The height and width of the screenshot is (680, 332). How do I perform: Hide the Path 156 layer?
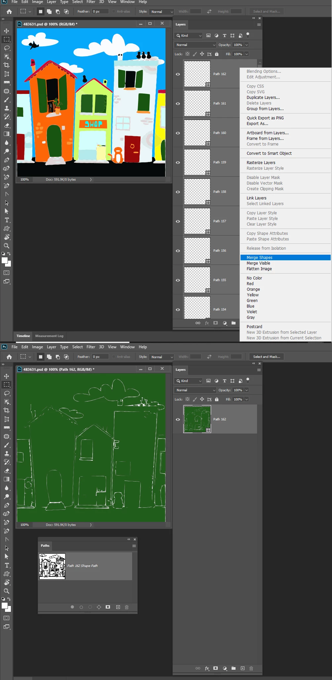coord(178,251)
